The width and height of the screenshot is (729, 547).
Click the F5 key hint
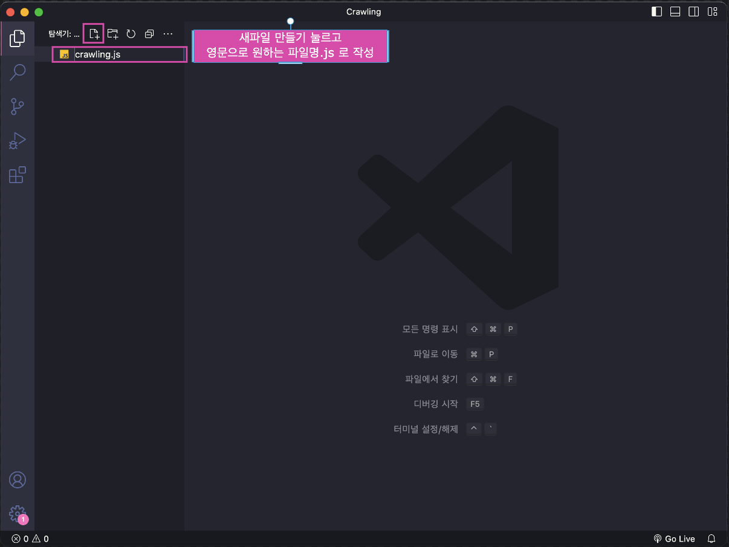click(x=475, y=404)
